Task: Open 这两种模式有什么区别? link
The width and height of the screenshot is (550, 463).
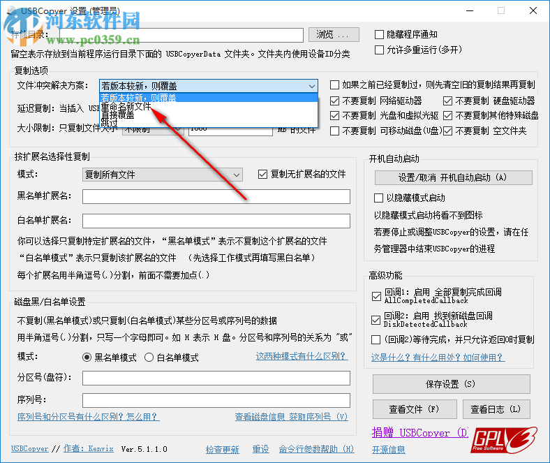Action: tap(302, 356)
